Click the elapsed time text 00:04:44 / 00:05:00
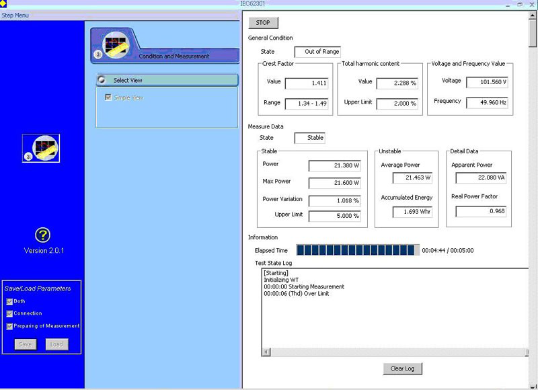Viewport: 538px width, 390px height. click(448, 250)
